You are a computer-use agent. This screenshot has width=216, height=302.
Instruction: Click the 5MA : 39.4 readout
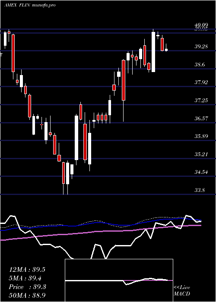click(25, 278)
